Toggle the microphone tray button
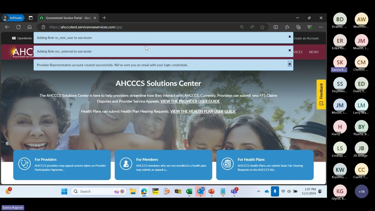This screenshot has width=375, height=211. (275, 191)
